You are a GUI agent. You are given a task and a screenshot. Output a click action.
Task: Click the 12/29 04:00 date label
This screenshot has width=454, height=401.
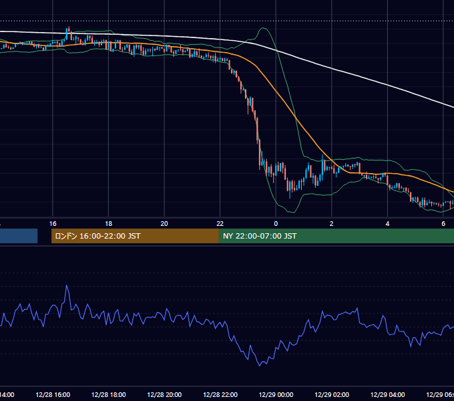coord(387,394)
